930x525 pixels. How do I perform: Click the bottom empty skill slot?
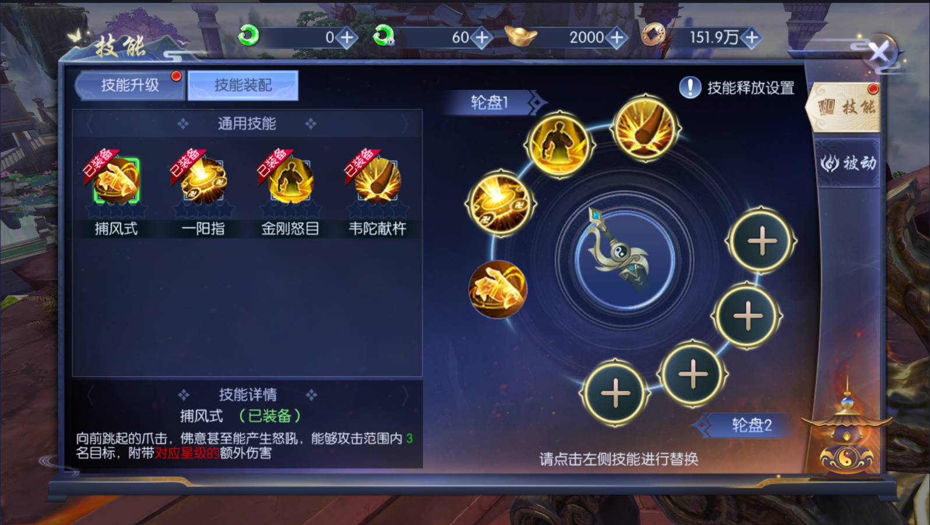click(615, 394)
